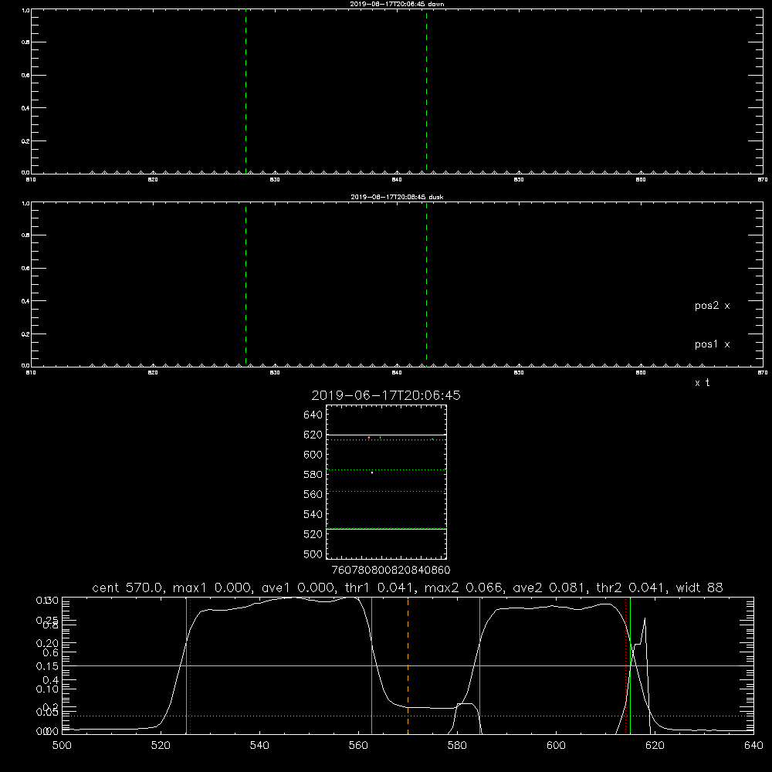The width and height of the screenshot is (772, 772).
Task: Click x-axis value 540 of bottom plot
Action: tap(259, 746)
